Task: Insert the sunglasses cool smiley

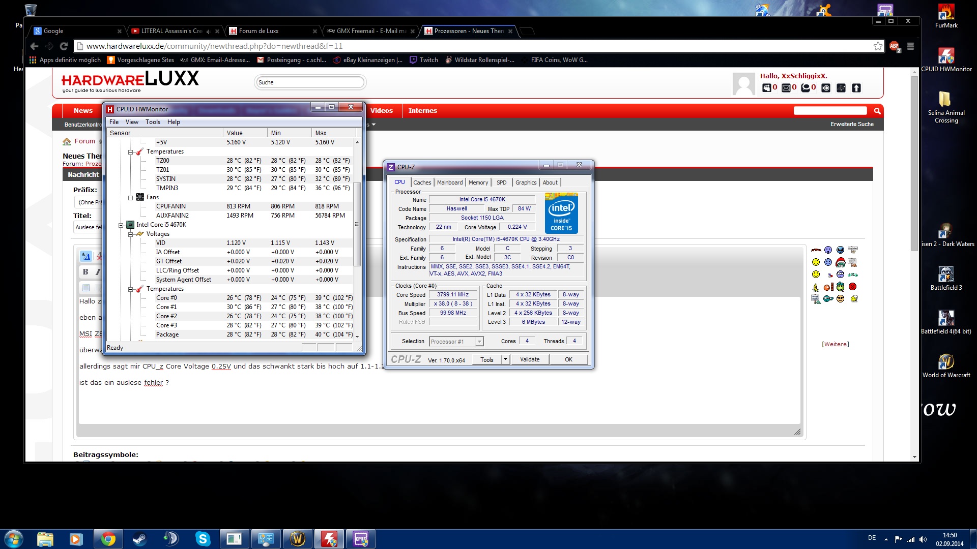Action: (840, 298)
